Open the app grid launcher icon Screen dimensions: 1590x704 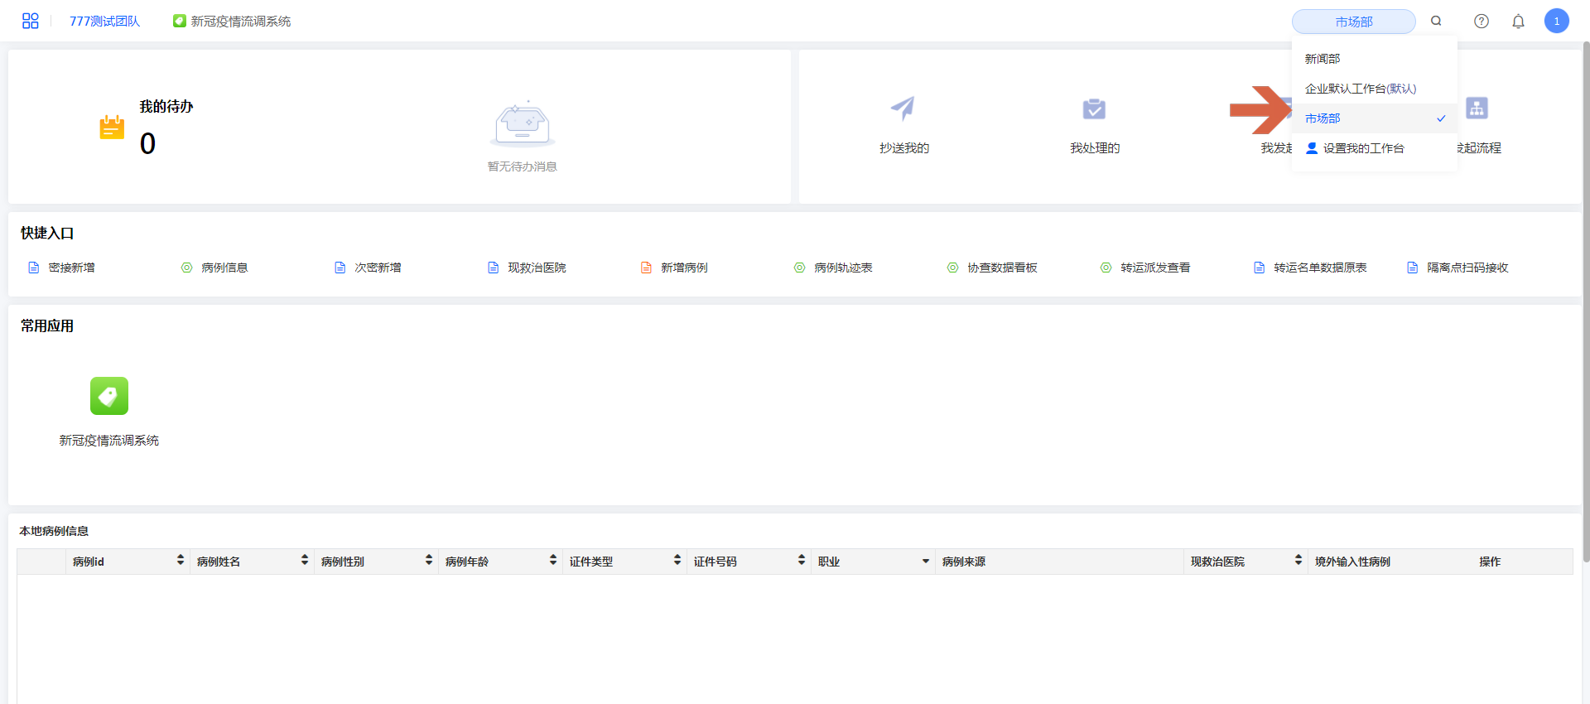tap(31, 21)
